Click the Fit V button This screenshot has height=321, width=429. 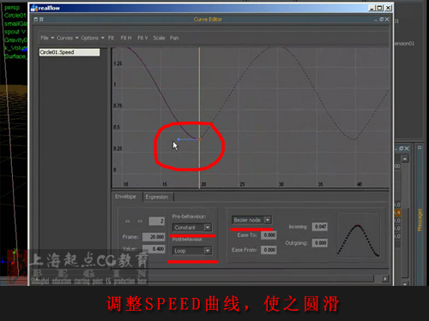coord(142,38)
